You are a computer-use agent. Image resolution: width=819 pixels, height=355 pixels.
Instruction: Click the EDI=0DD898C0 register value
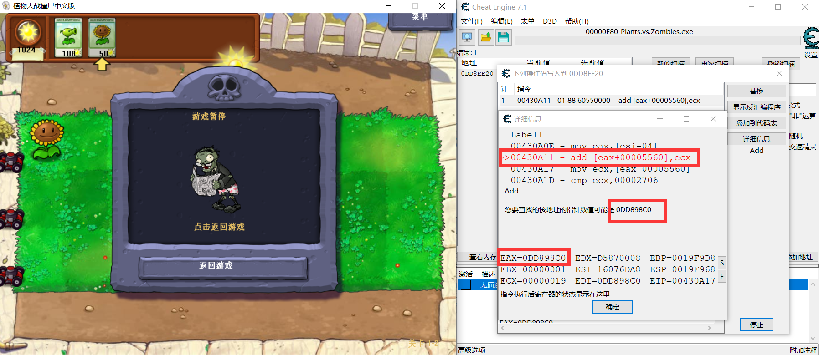(608, 281)
